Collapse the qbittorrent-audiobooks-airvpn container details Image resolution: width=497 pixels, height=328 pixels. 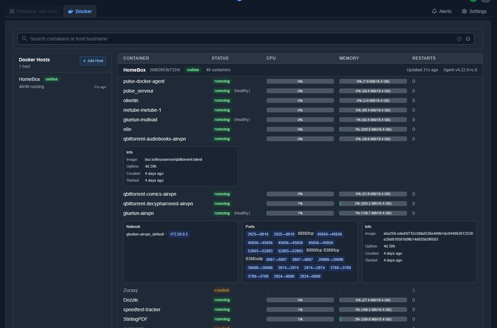tap(154, 139)
